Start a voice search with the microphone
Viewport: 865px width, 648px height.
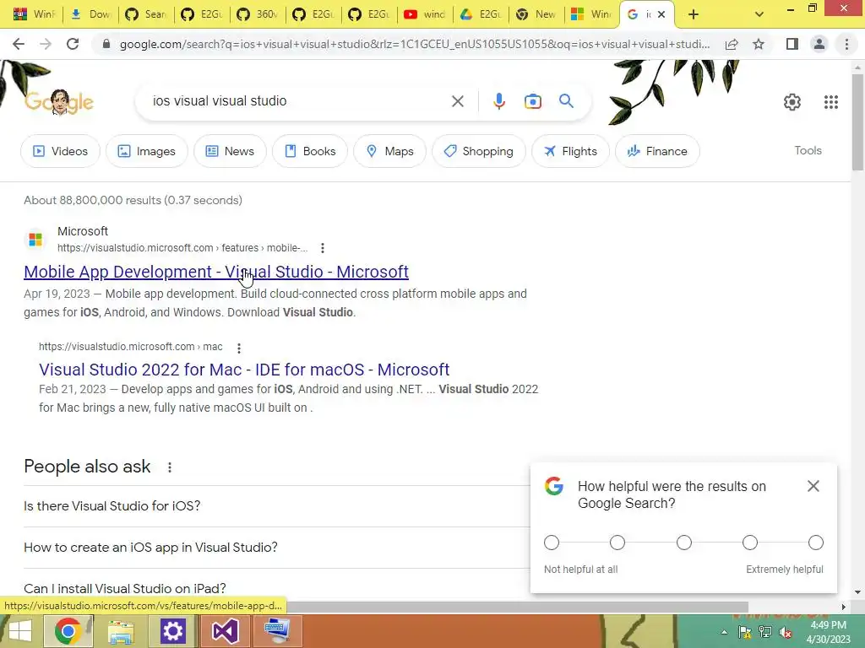(498, 101)
